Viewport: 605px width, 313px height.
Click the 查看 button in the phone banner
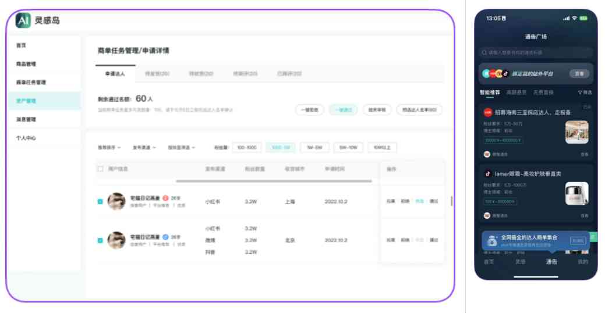click(x=579, y=74)
